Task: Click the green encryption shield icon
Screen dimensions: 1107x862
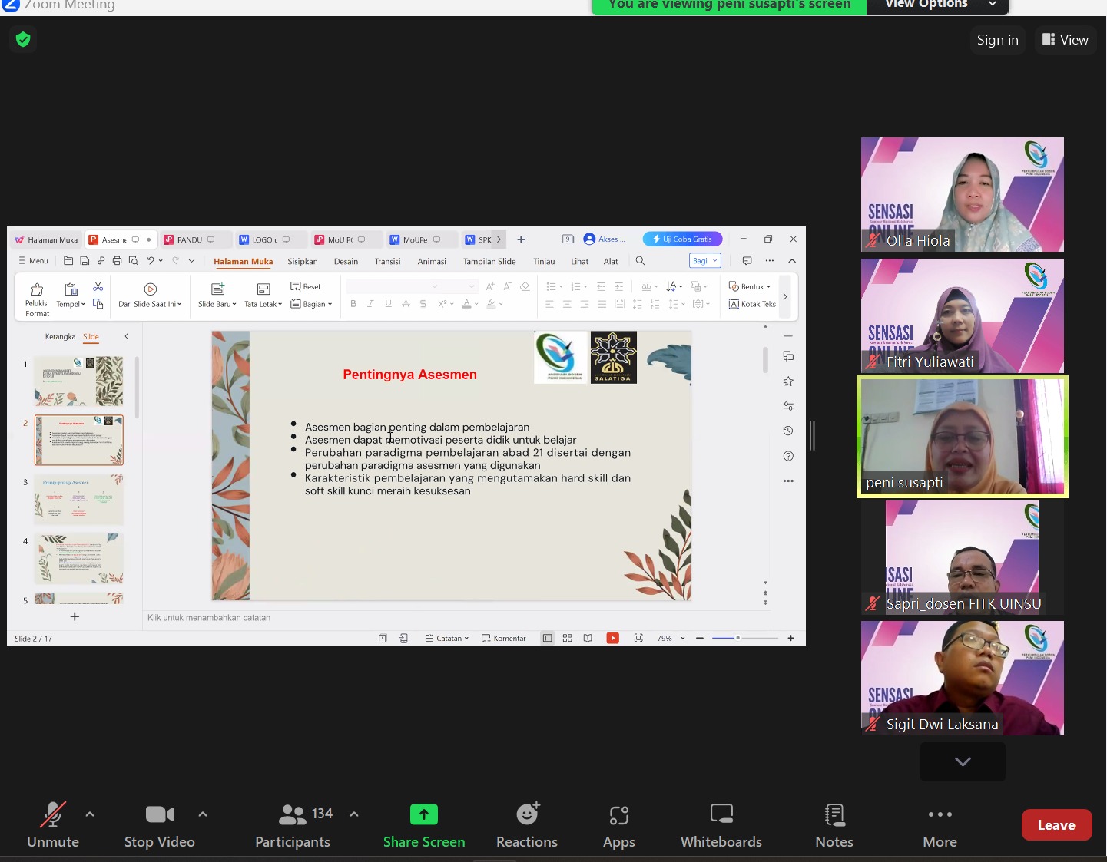Action: (x=23, y=39)
